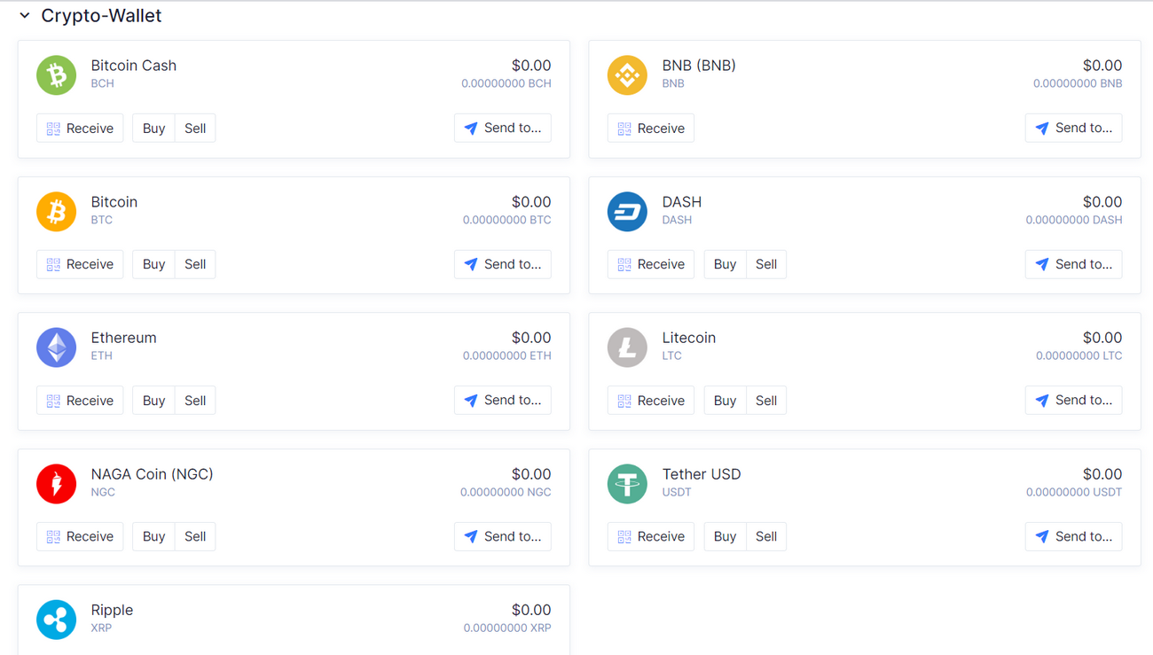This screenshot has height=655, width=1153.
Task: Buy Tether USD
Action: pos(725,536)
